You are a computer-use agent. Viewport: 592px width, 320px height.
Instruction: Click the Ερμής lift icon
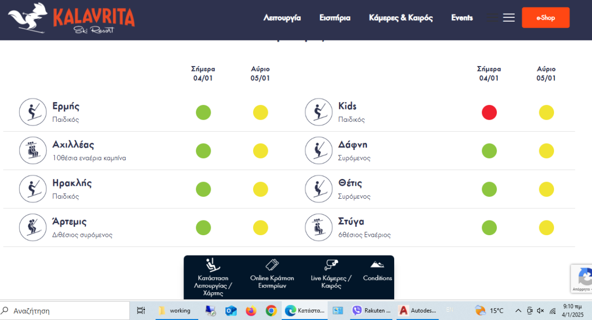(x=33, y=112)
